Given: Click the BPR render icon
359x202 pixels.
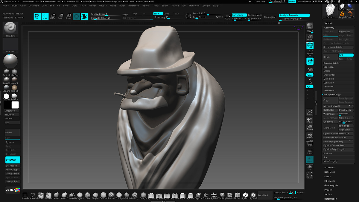Looking at the screenshot, I should (x=310, y=26).
